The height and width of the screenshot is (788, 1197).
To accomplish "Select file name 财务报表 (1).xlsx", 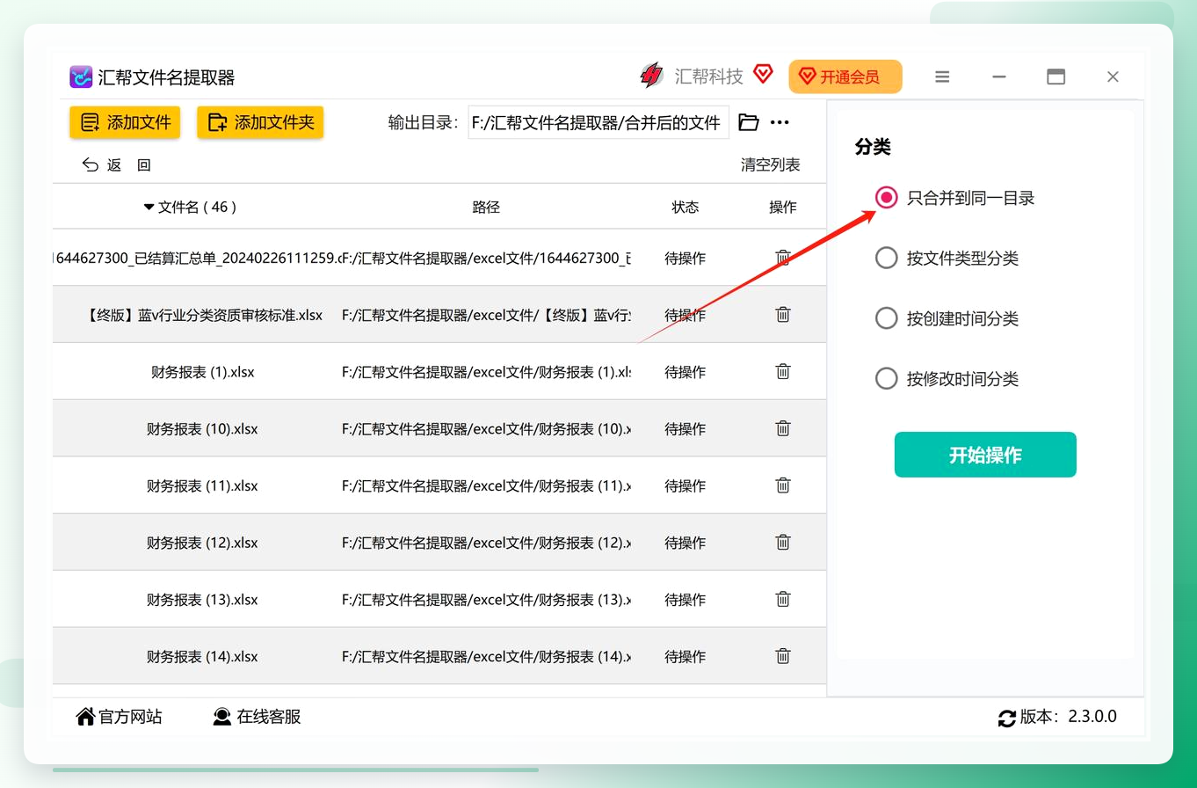I will 202,371.
